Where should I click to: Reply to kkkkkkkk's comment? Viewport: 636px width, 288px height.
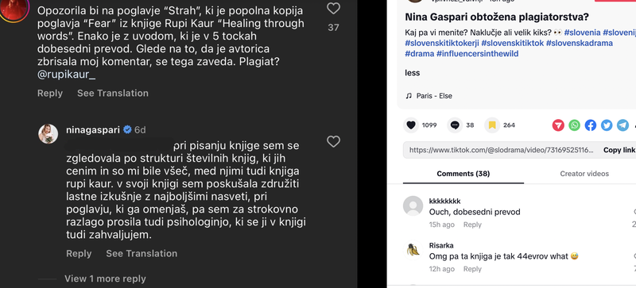point(472,225)
